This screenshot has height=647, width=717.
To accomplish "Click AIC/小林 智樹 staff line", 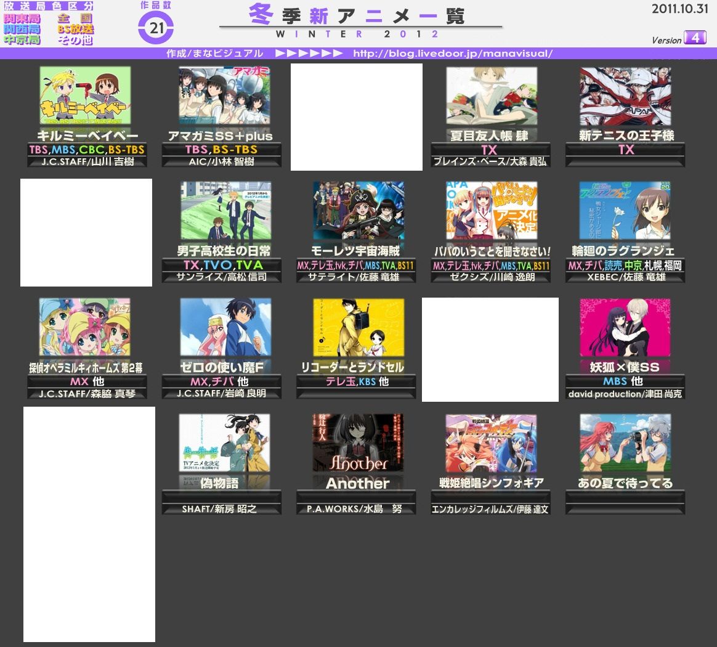I will point(221,161).
